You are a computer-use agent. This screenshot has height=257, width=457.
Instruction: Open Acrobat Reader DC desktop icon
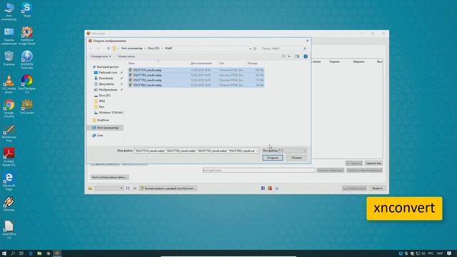(x=9, y=157)
